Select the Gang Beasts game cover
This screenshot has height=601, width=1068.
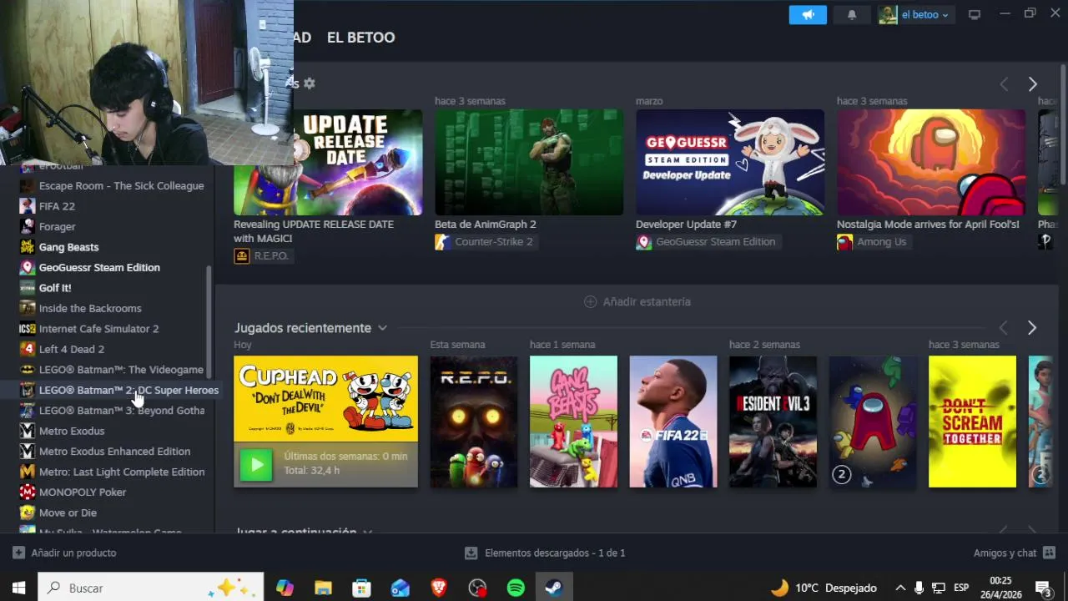(573, 422)
